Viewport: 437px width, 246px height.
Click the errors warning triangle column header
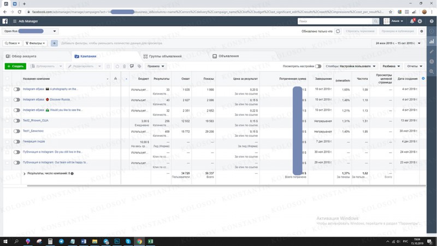click(115, 79)
